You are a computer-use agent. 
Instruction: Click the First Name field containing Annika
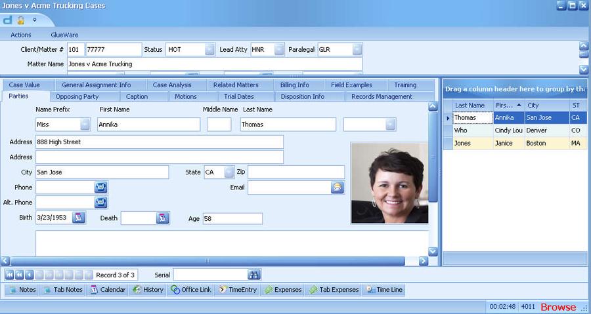tap(148, 125)
